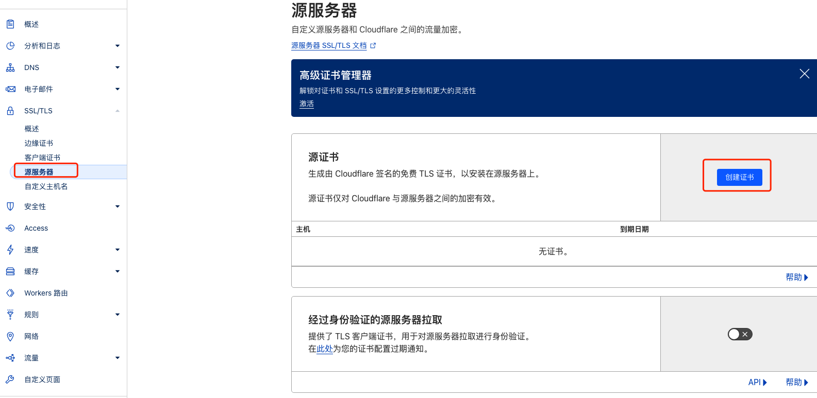
Task: Close the 高级证书管理器 banner
Action: (804, 74)
